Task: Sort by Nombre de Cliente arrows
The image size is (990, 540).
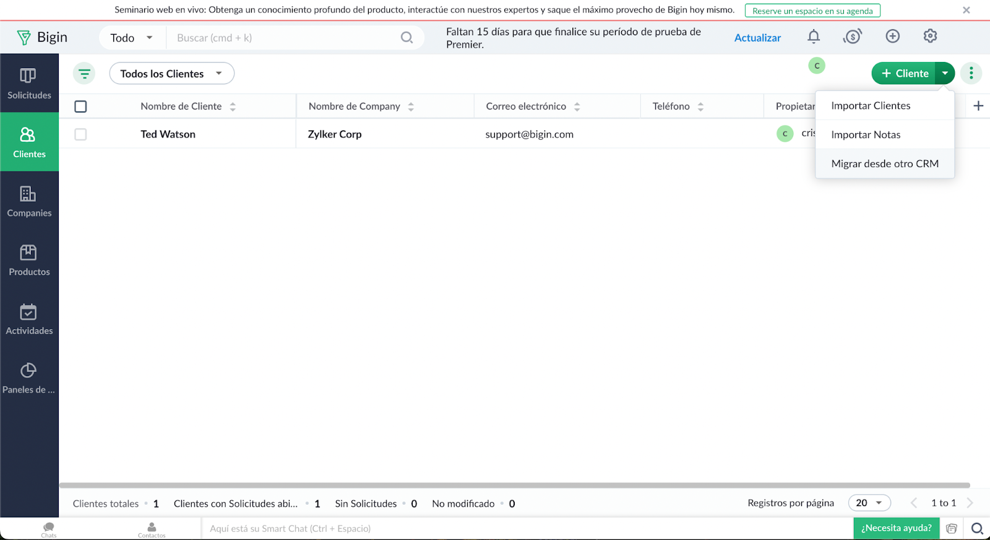Action: tap(233, 106)
